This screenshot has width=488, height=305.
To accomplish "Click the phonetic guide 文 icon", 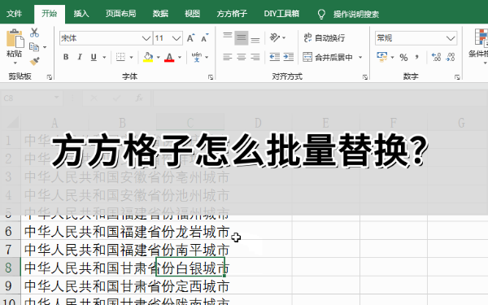I will (x=197, y=57).
